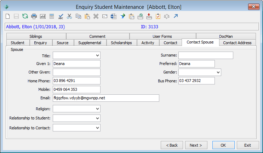
Task: Click the Bus Phone field
Action: coord(196,81)
